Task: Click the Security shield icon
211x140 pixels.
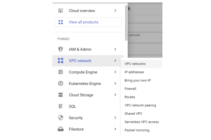Action: pyautogui.click(x=60, y=118)
